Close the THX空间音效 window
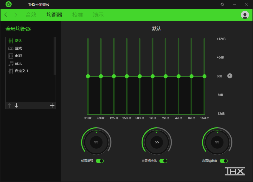The image size is (253, 182). (x=246, y=4)
